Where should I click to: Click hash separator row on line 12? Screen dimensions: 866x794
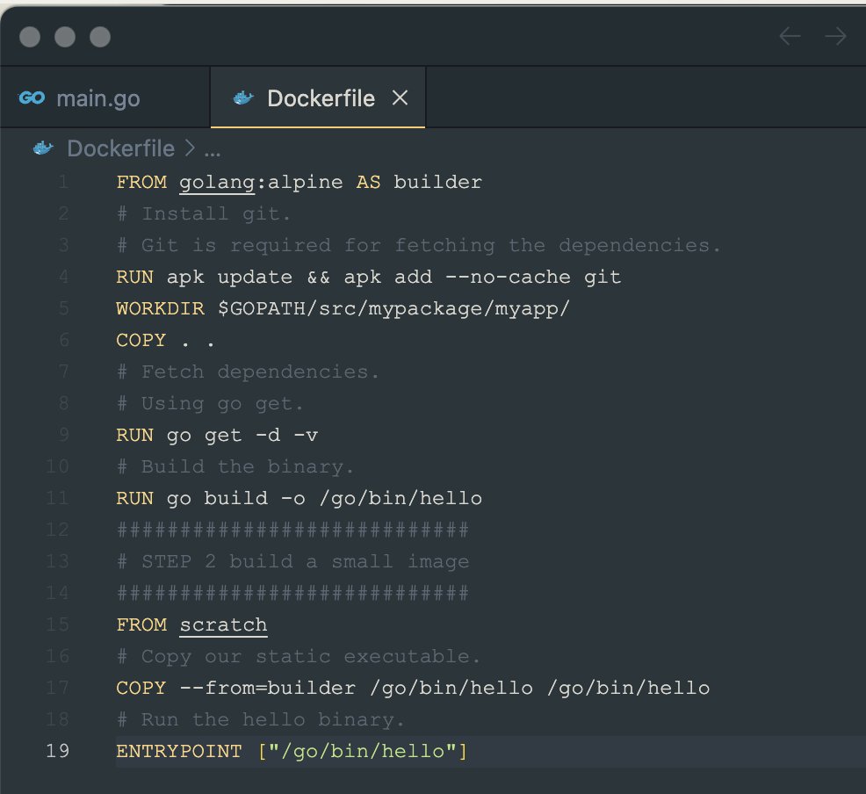click(x=292, y=531)
